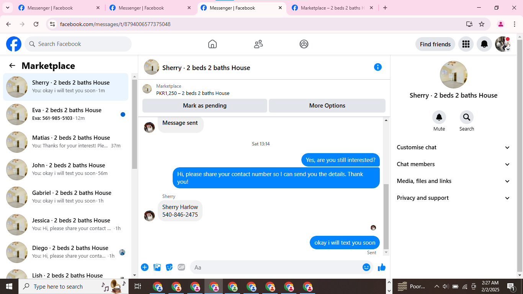The height and width of the screenshot is (294, 523).
Task: Go back in browser history
Action: click(8, 24)
